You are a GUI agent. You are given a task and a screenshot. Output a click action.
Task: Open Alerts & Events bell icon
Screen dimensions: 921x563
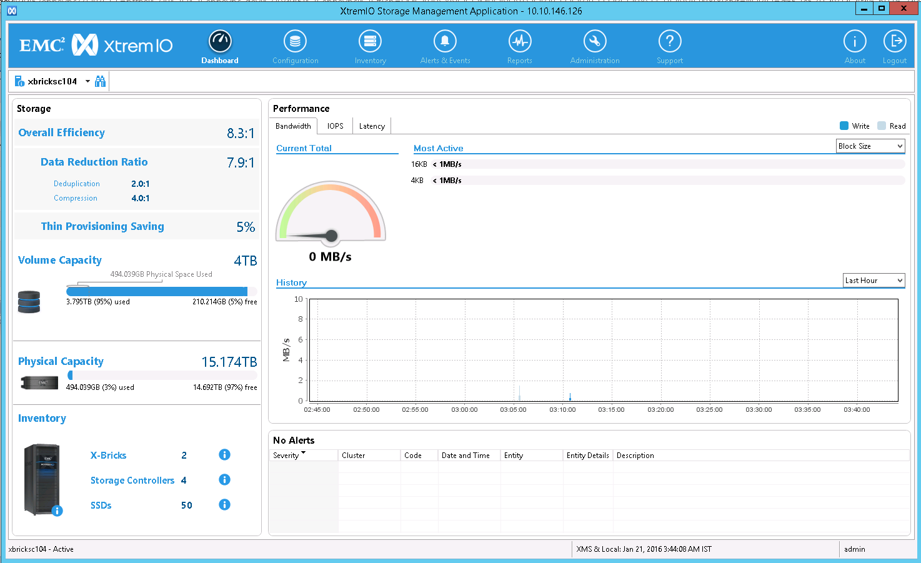pos(445,42)
